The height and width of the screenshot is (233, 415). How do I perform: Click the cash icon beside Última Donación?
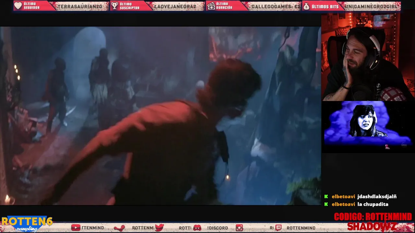click(x=211, y=6)
